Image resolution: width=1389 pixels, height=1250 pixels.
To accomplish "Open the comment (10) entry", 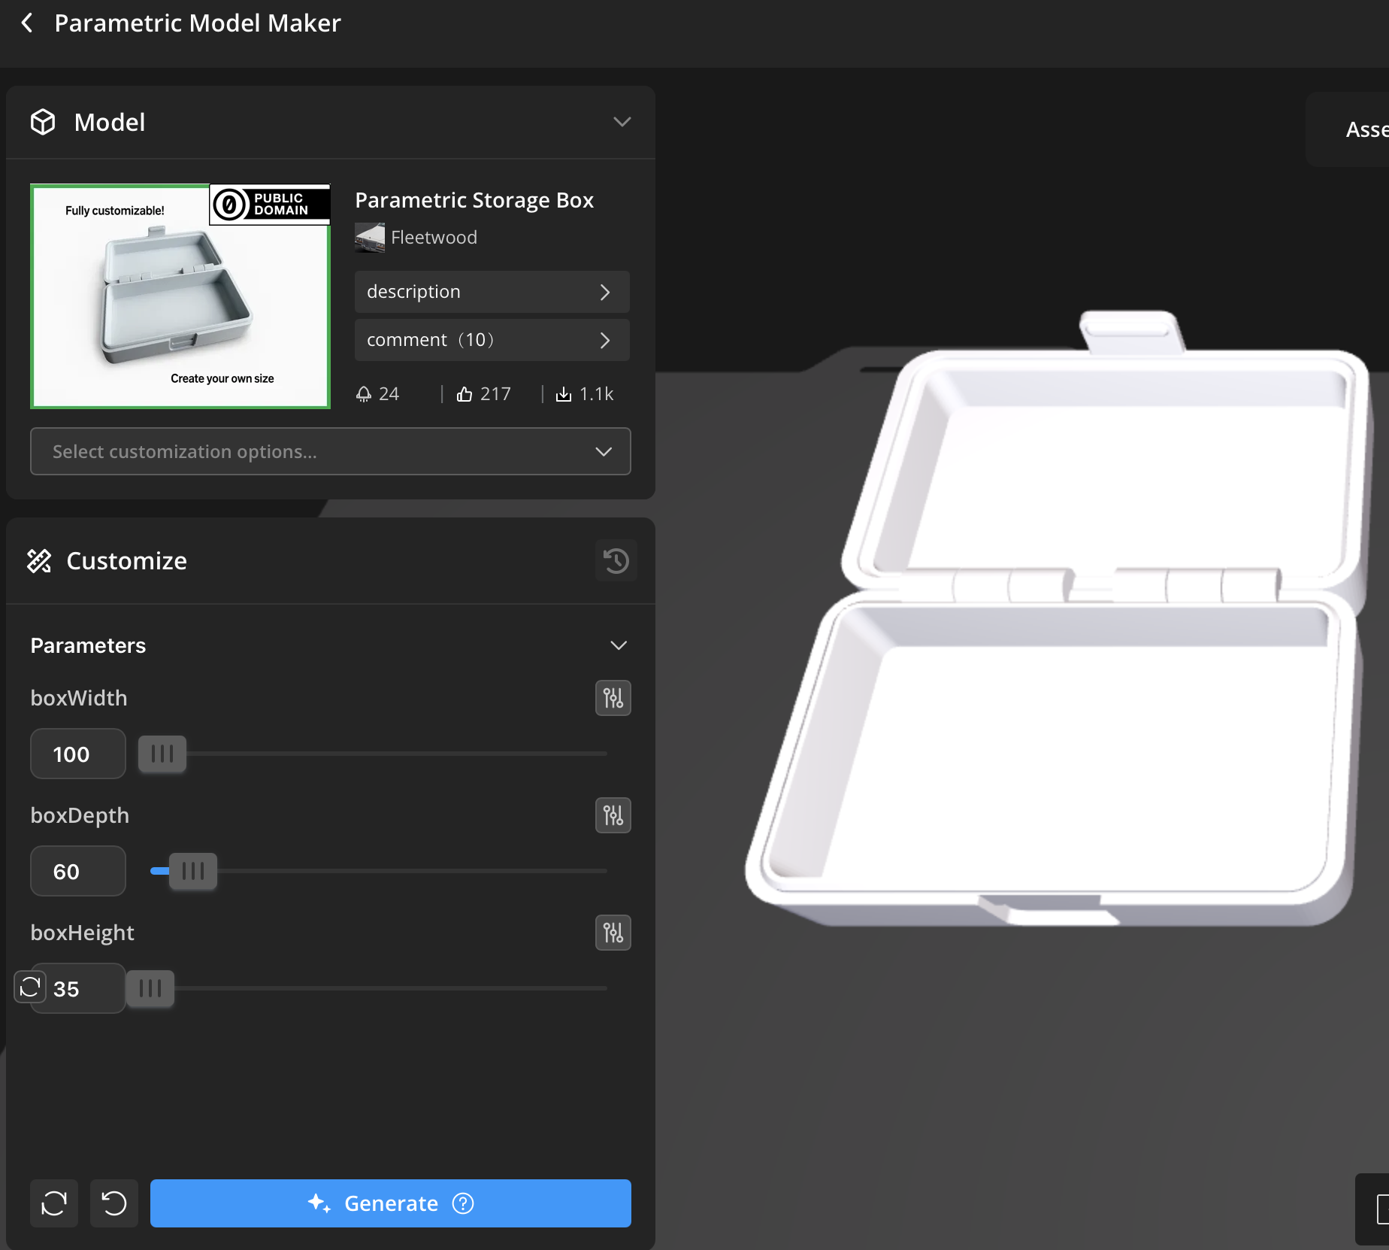I will (492, 340).
